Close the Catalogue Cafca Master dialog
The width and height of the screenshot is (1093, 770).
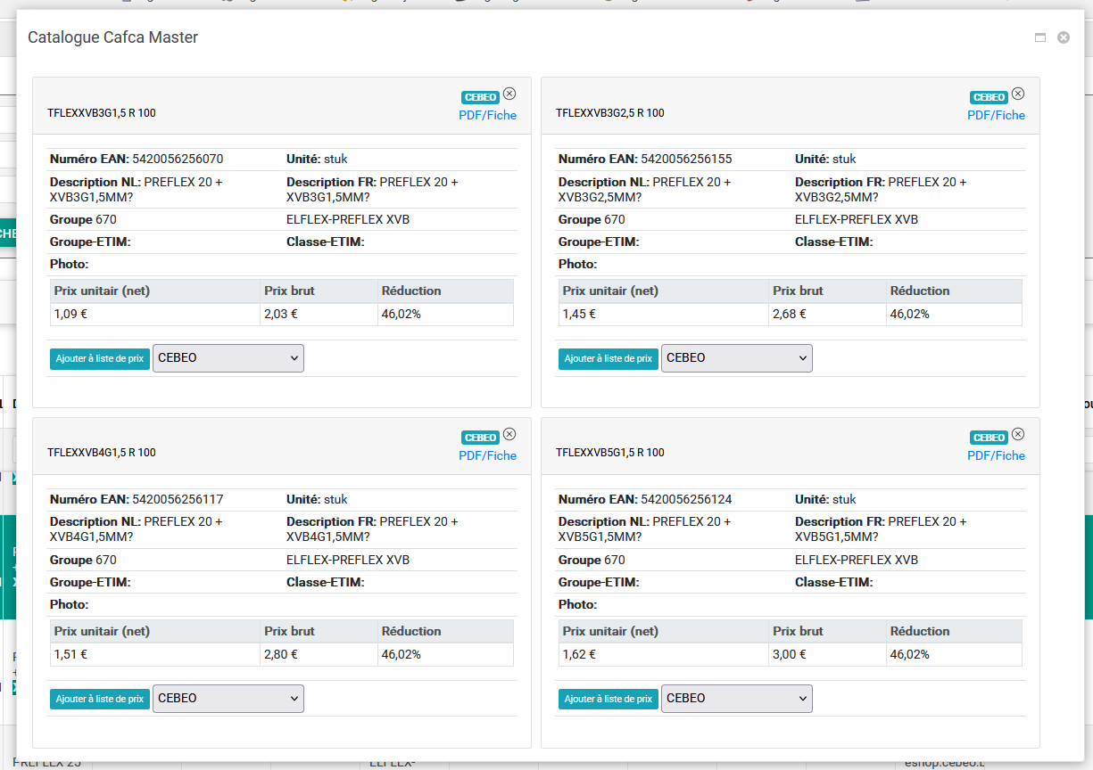1064,37
